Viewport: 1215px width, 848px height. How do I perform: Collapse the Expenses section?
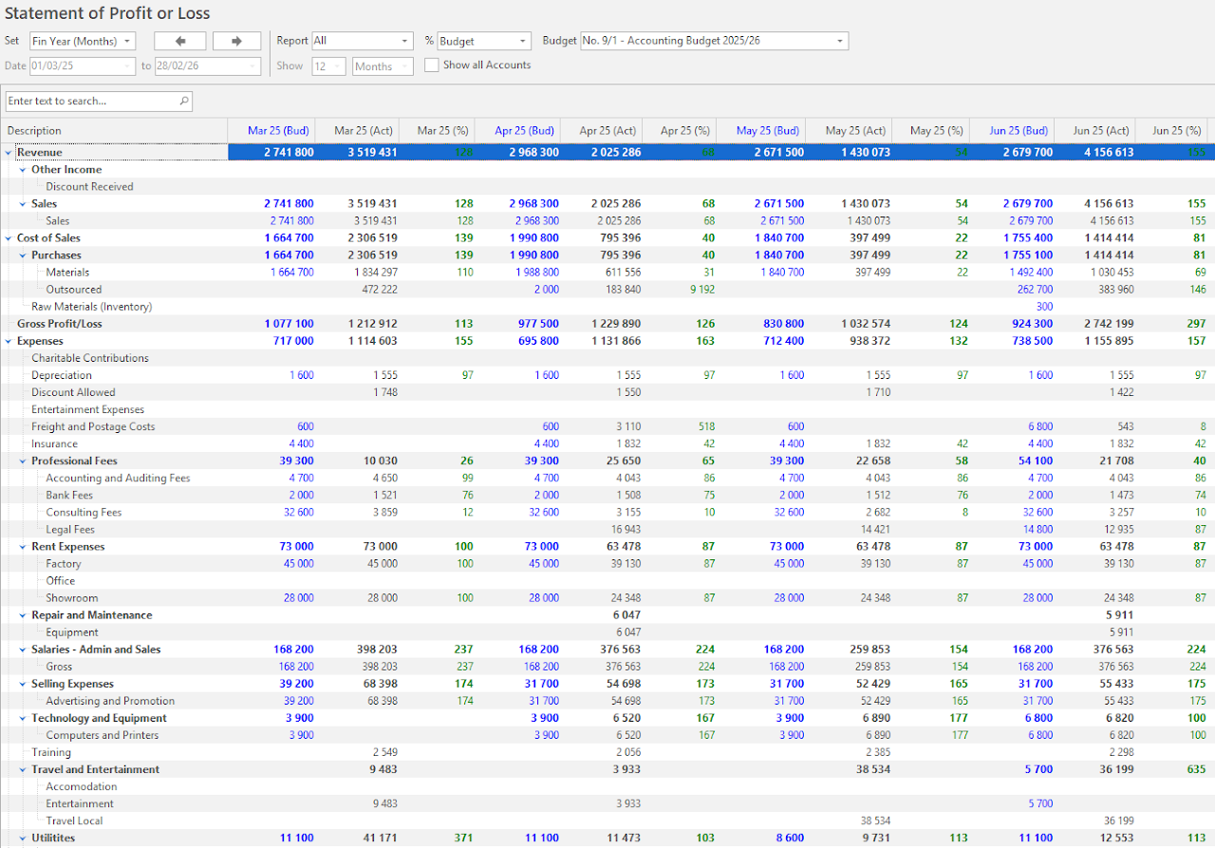coord(9,341)
